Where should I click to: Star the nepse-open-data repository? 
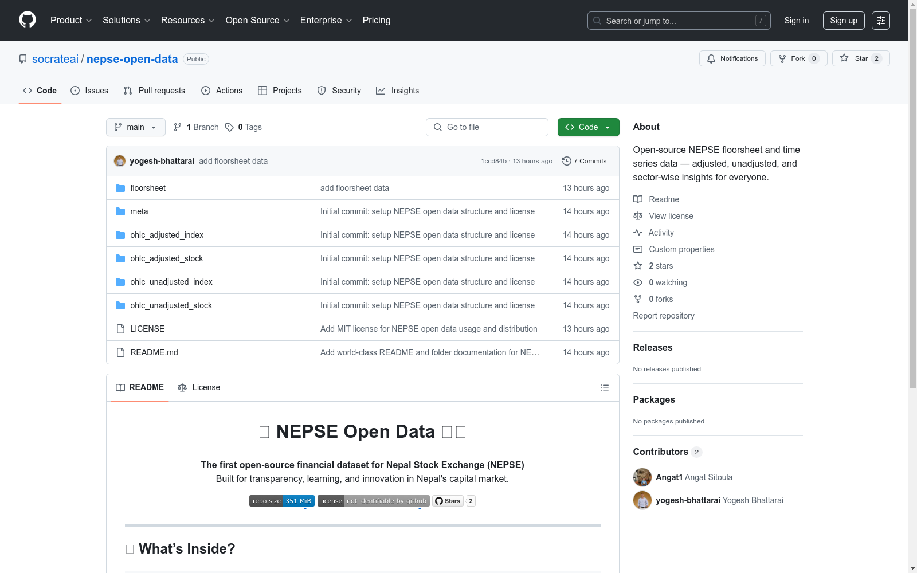pyautogui.click(x=861, y=58)
